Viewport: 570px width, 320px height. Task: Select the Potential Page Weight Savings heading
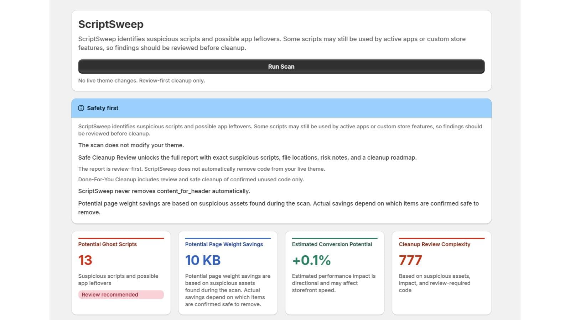(x=224, y=244)
